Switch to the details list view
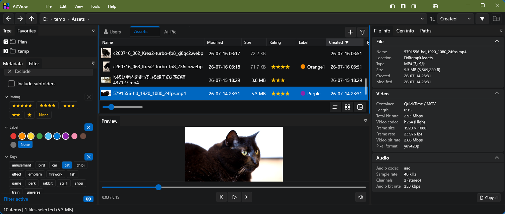 pyautogui.click(x=335, y=107)
